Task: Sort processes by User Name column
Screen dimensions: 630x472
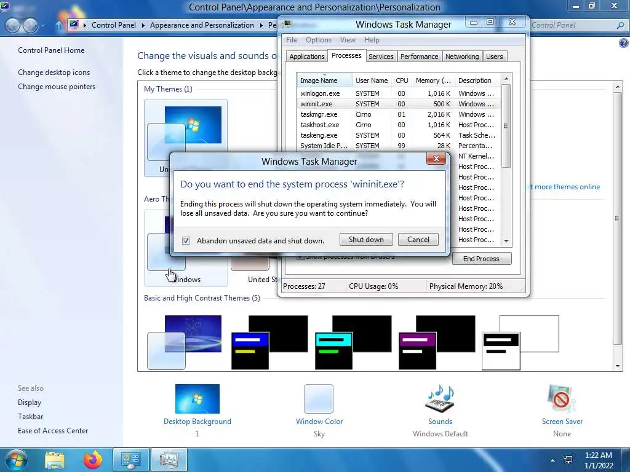Action: click(x=372, y=81)
